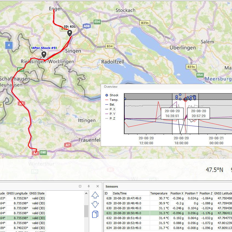Click the copy rows icon
Viewport: 232px width, 232px height.
click(x=95, y=214)
